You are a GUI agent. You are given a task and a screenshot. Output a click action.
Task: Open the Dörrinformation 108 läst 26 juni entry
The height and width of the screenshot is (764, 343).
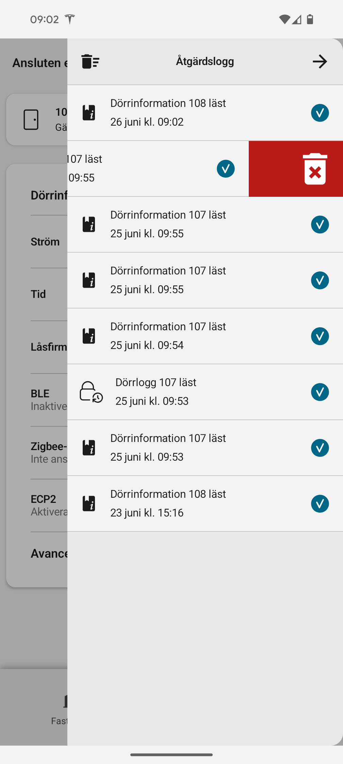[x=191, y=113]
